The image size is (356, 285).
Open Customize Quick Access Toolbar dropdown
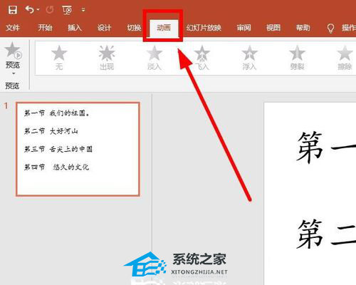point(83,10)
